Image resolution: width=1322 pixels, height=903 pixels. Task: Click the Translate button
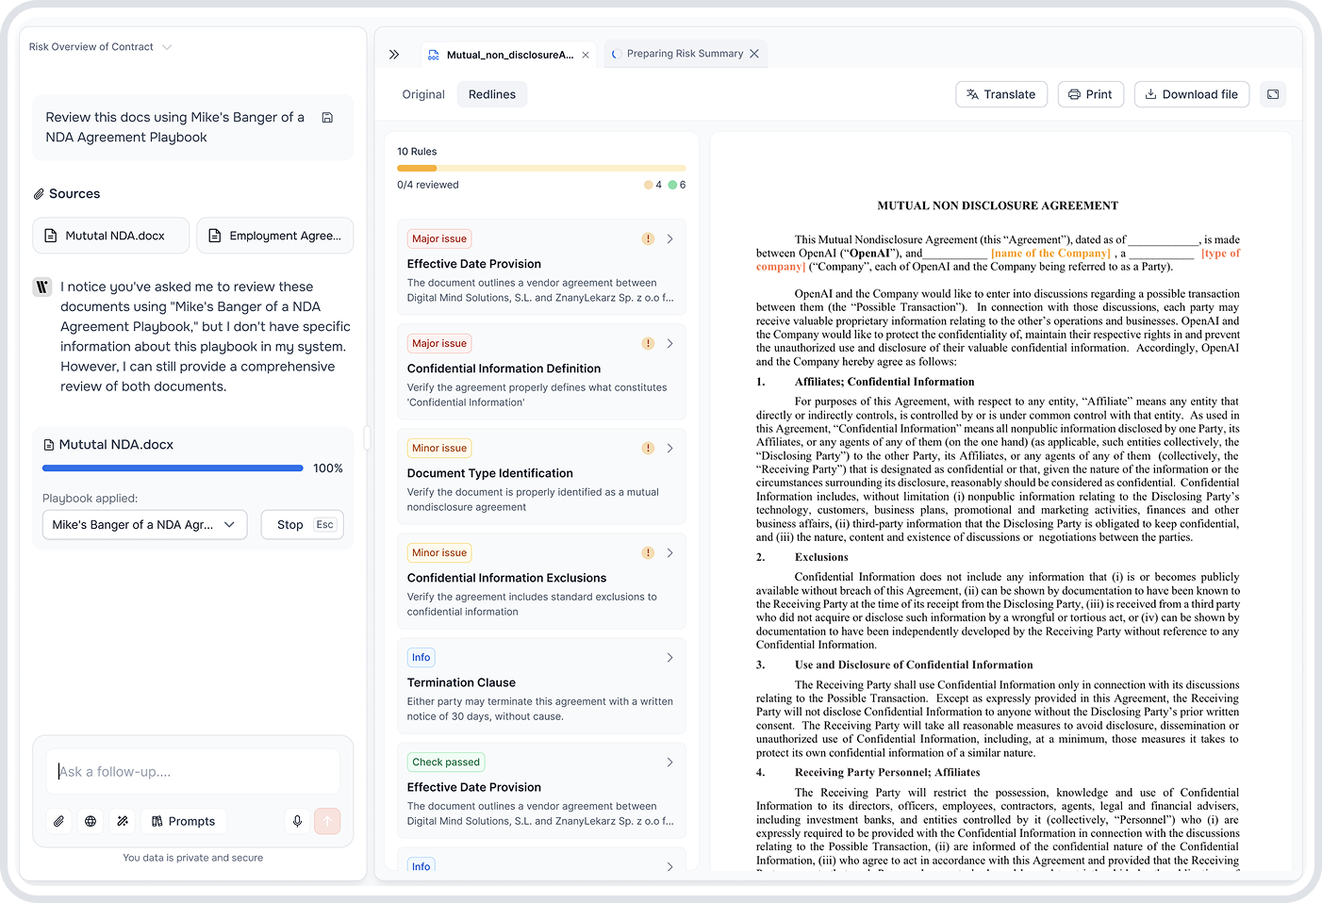(x=1000, y=94)
